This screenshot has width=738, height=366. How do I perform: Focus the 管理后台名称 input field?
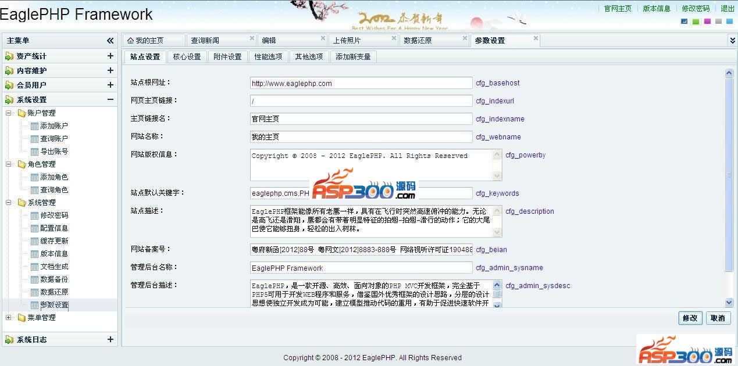pos(361,268)
